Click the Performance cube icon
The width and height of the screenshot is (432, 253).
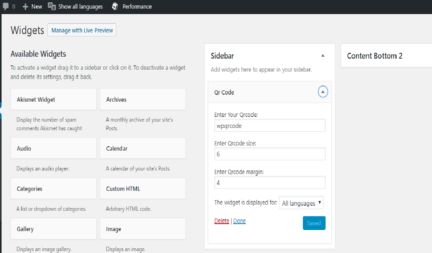(115, 7)
